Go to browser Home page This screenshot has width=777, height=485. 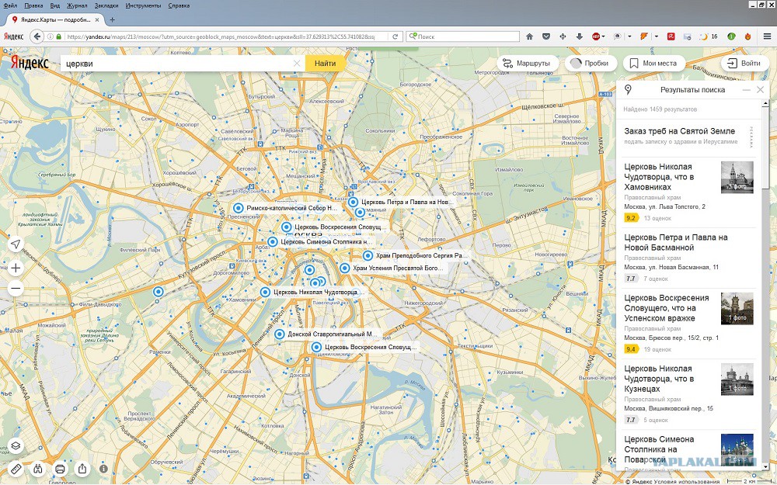(529, 36)
